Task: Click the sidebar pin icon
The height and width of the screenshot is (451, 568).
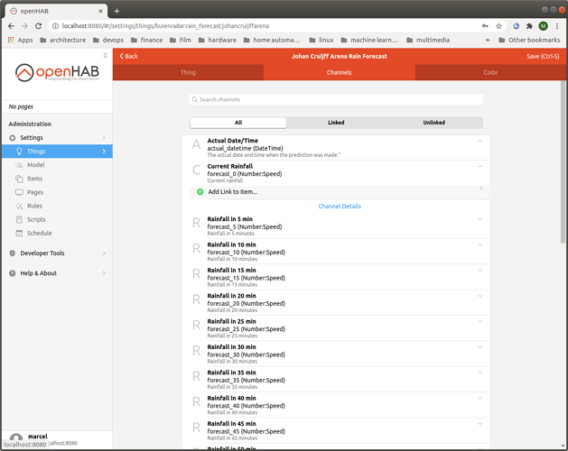Action: pos(106,56)
